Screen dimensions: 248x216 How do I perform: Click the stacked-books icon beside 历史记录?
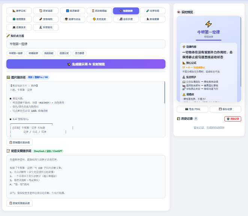coord(179,118)
